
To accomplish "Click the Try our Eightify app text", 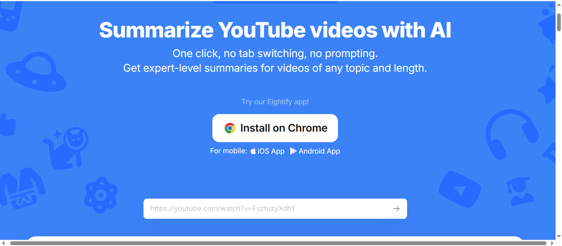I will click(275, 102).
